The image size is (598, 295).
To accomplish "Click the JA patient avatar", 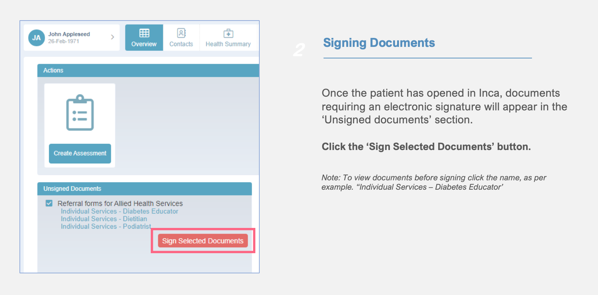I will pos(36,38).
